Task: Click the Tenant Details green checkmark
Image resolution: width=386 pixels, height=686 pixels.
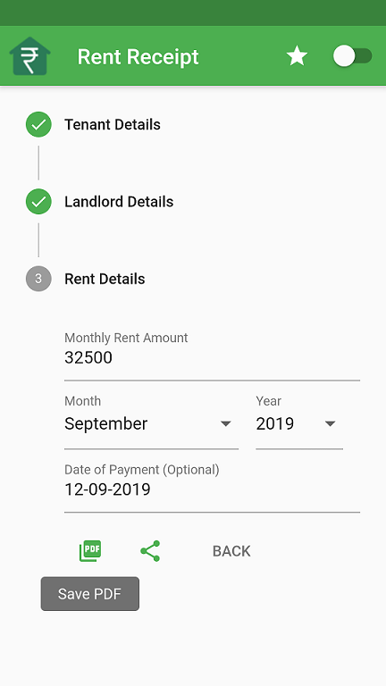Action: coord(38,125)
